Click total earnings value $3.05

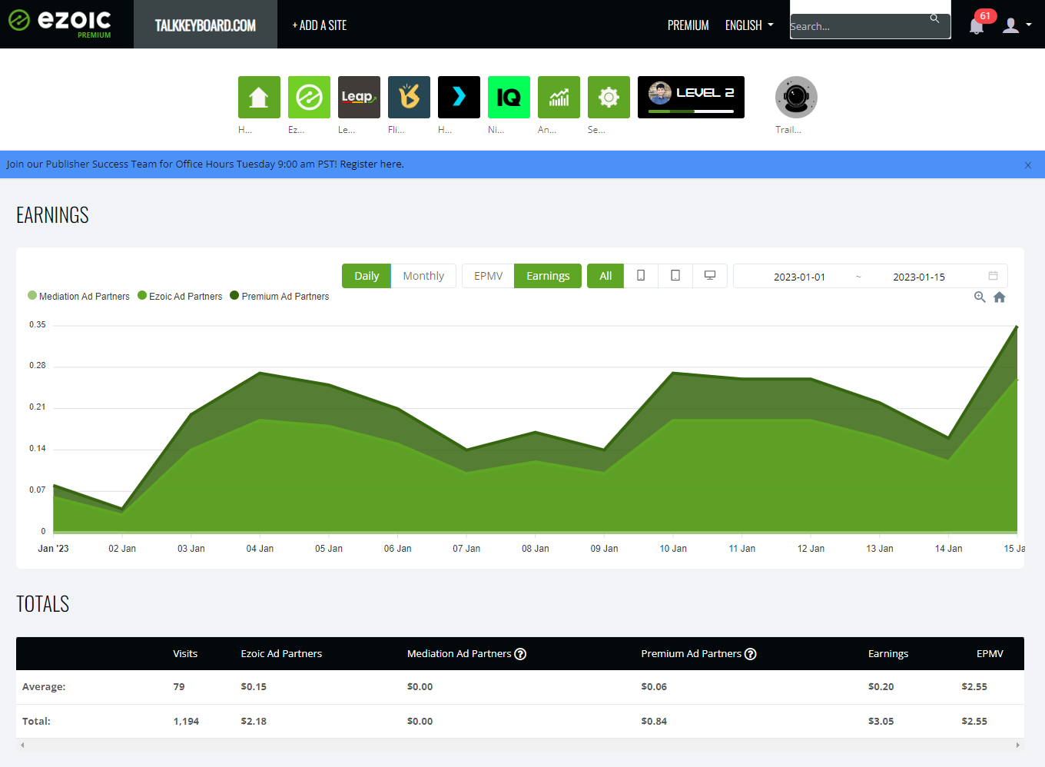(881, 721)
